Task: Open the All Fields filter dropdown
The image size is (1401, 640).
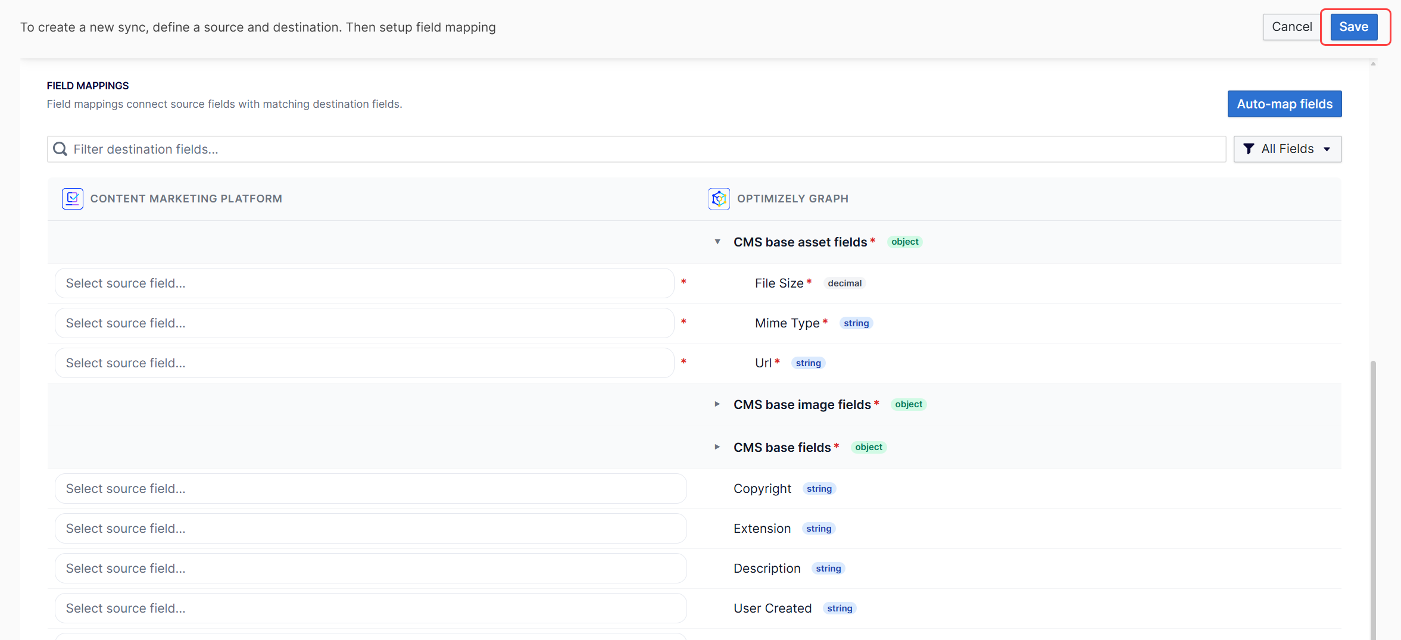Action: [1287, 149]
